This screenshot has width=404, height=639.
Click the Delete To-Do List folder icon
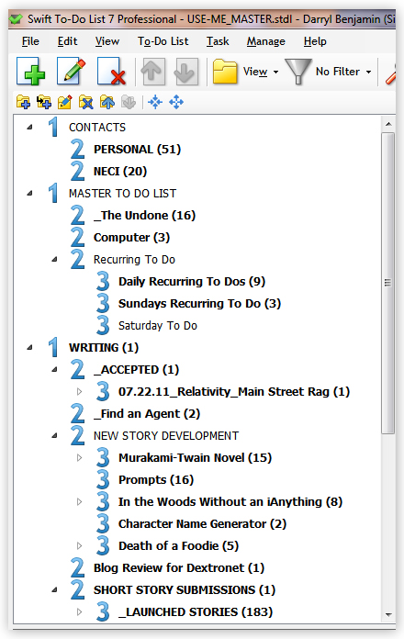86,102
